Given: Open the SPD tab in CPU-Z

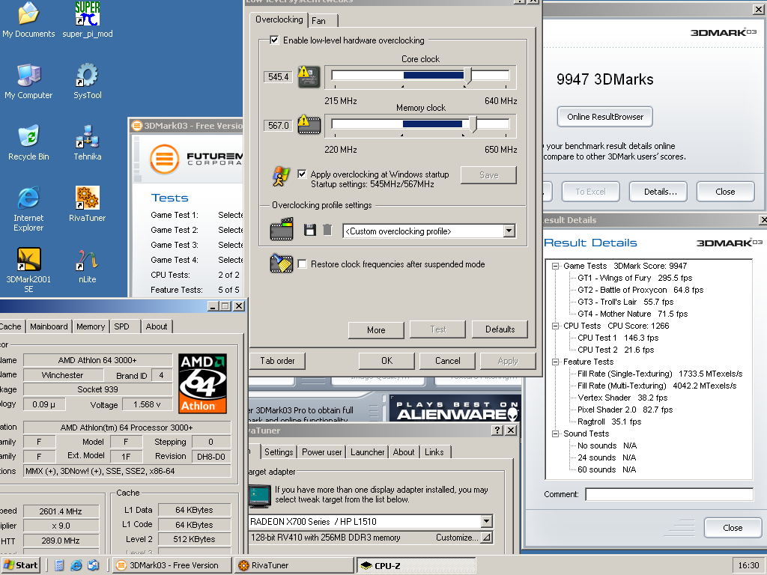Looking at the screenshot, I should (x=125, y=326).
